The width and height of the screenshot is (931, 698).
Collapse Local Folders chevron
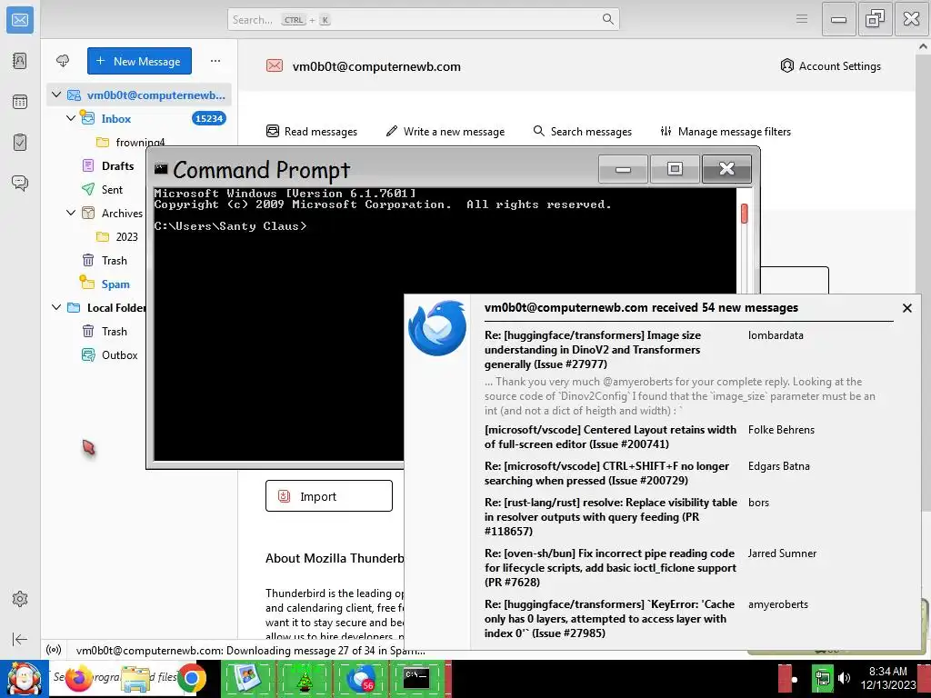(56, 307)
